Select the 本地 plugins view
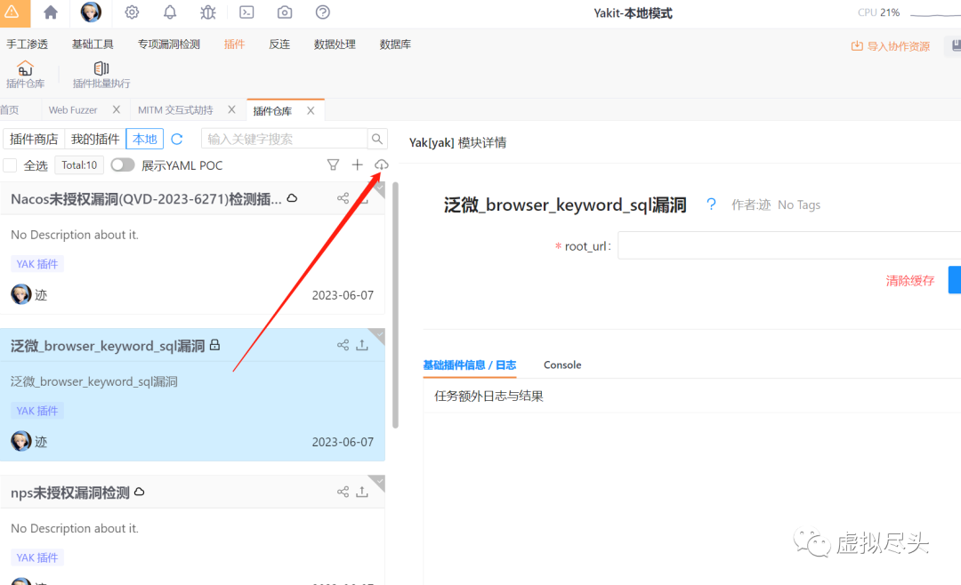This screenshot has height=585, width=961. (x=145, y=139)
